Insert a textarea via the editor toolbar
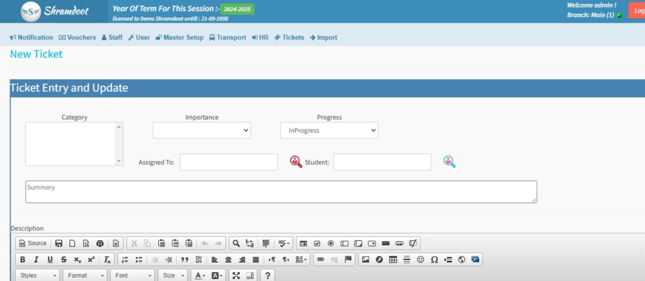The width and height of the screenshot is (645, 281). tap(358, 243)
